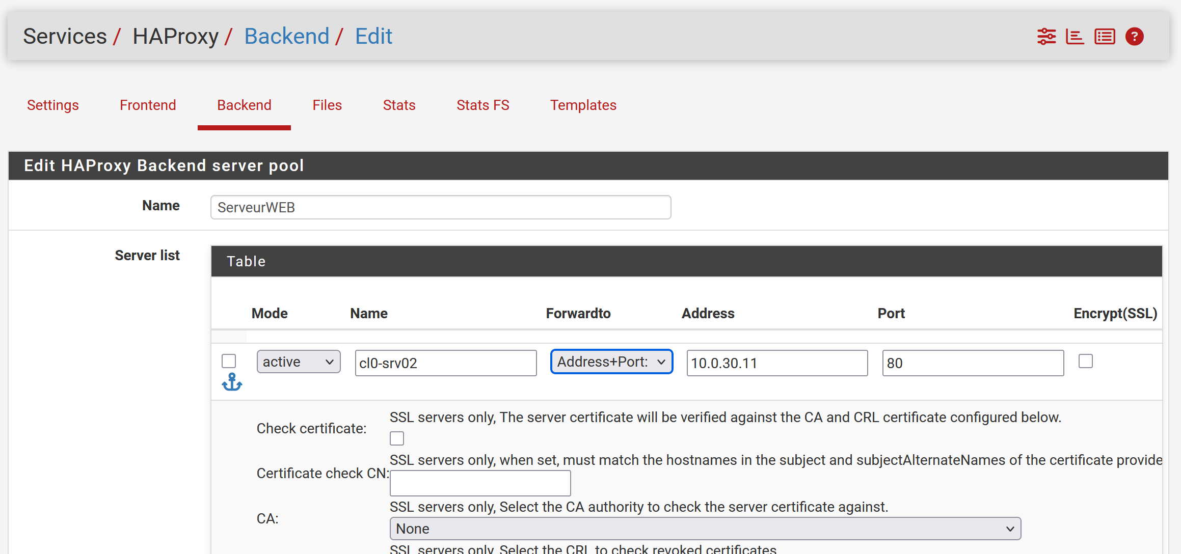Open the Mode dropdown showing active
This screenshot has height=554, width=1181.
pos(299,362)
